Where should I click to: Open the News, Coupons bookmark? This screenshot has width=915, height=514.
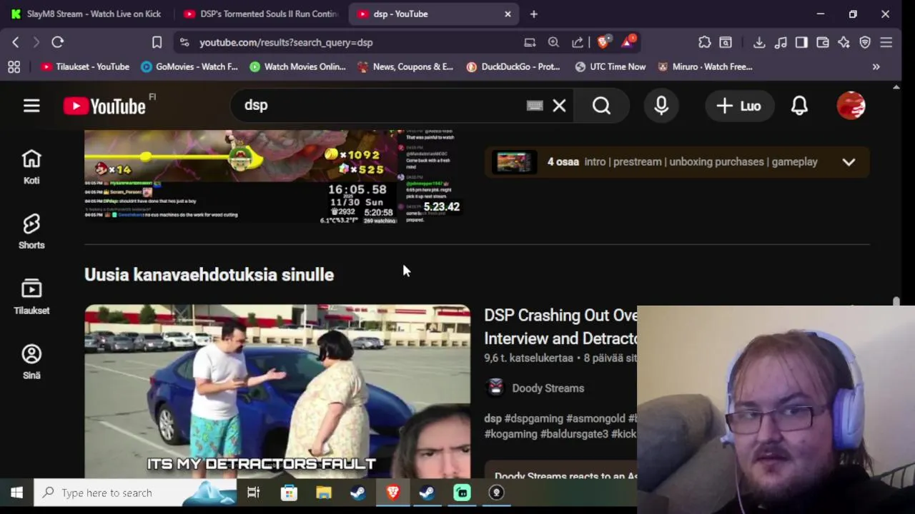[405, 66]
